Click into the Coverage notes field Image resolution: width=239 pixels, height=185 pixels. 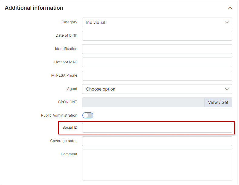[157, 141]
